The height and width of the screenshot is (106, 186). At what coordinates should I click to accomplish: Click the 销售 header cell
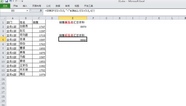click(39, 22)
